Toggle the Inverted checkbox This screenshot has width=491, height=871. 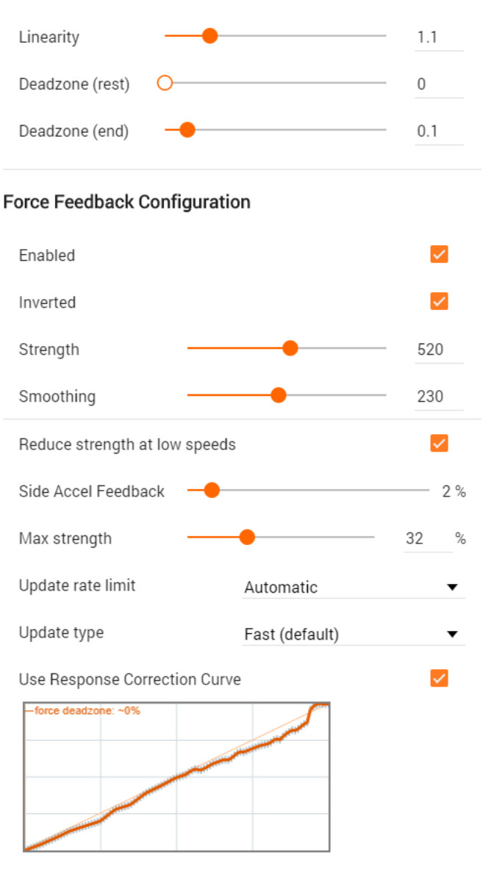439,302
